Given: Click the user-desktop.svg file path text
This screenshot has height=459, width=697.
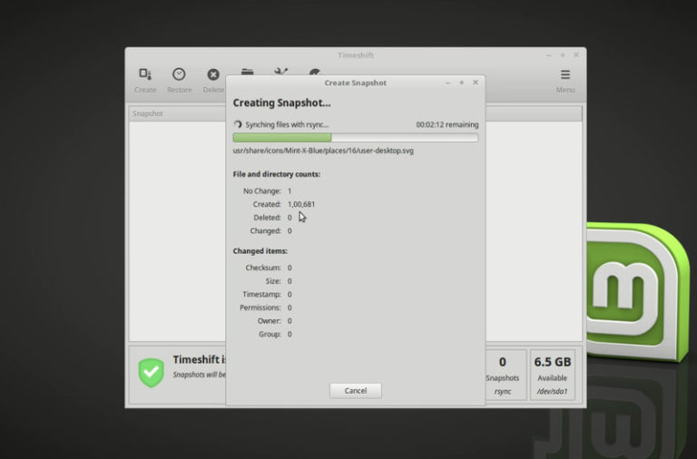Looking at the screenshot, I should 323,151.
